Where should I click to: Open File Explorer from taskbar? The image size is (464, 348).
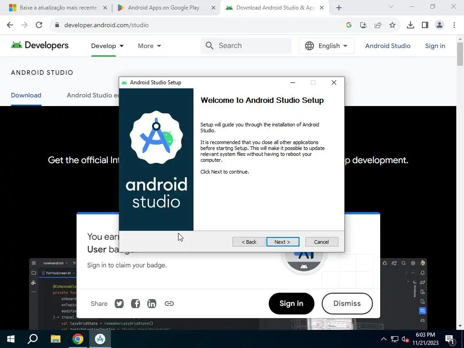pyautogui.click(x=55, y=339)
